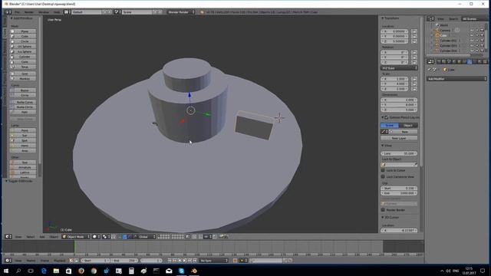Add a Cone mesh primitive
Viewport: 491px width, 276px height.
(23, 62)
